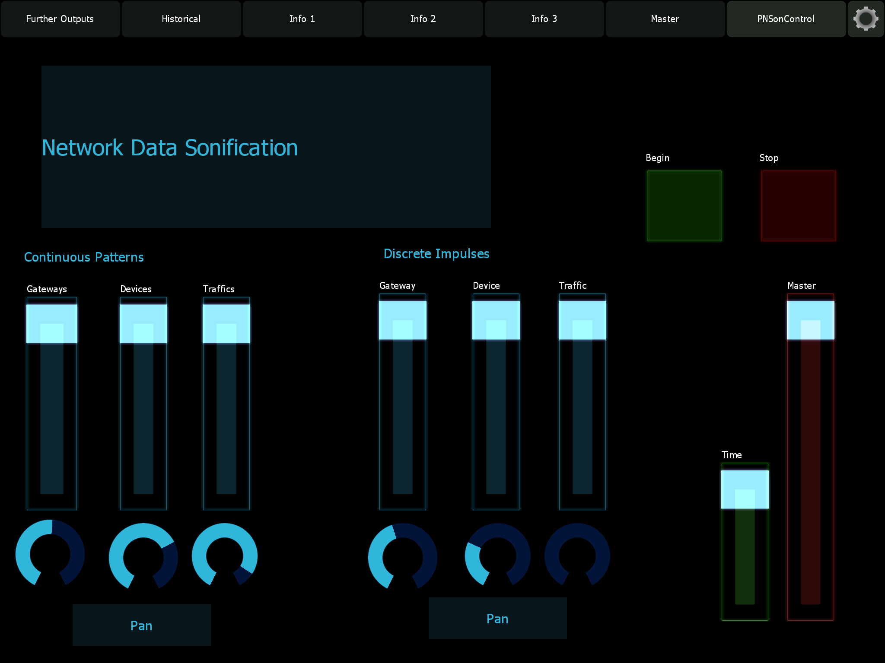Click the Continuous Patterns heading
This screenshot has width=885, height=663.
tap(84, 257)
